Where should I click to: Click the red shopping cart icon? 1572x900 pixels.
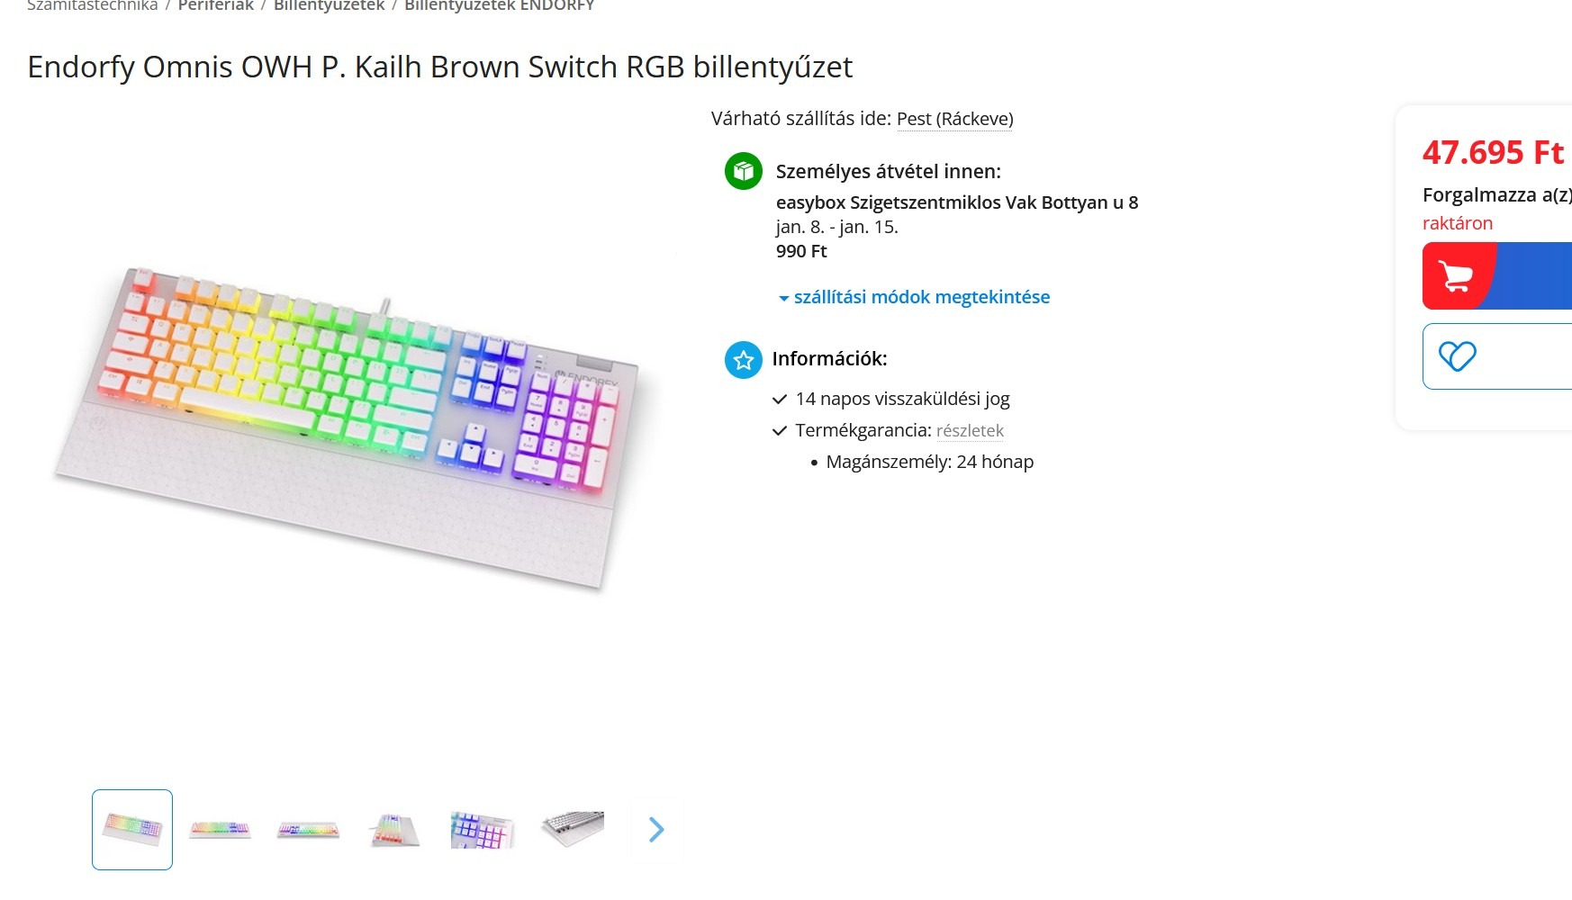(1456, 276)
